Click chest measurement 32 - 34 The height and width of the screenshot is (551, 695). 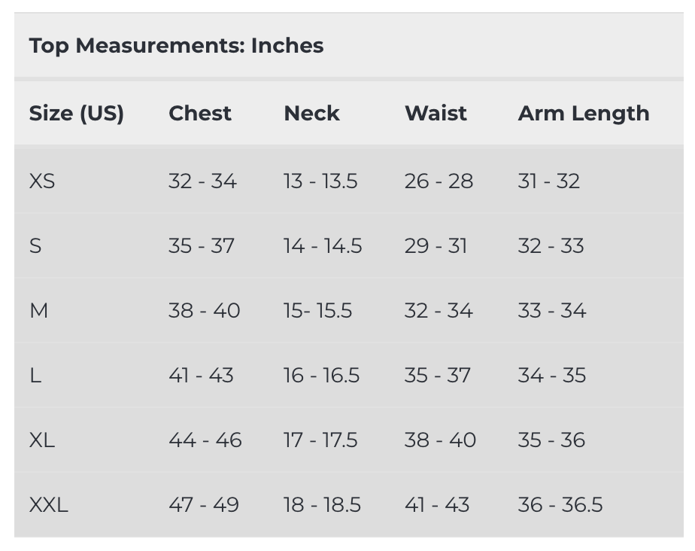coord(202,181)
